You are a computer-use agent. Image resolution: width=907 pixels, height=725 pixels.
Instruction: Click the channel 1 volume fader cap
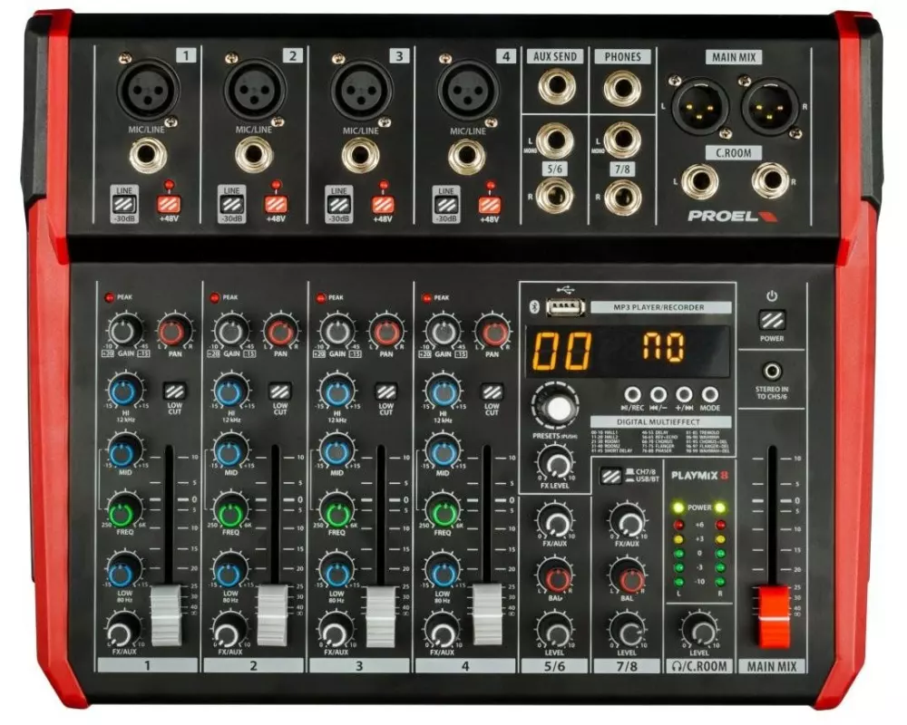click(167, 615)
